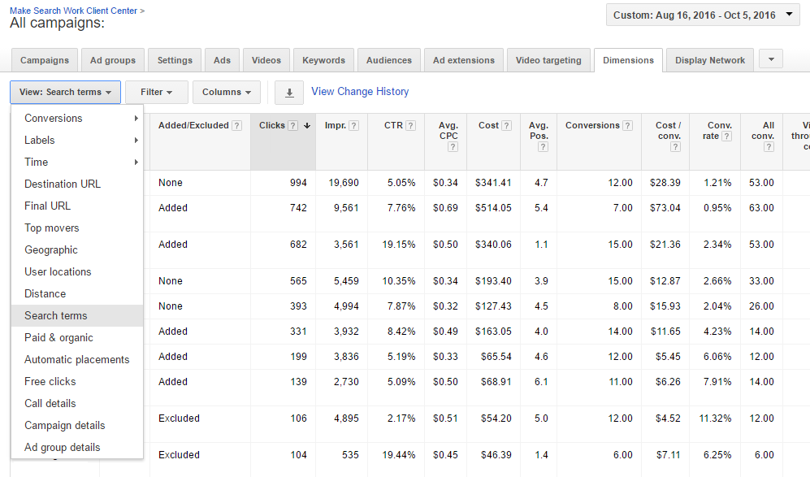
Task: Expand the Conversions submenu
Action: 77,119
